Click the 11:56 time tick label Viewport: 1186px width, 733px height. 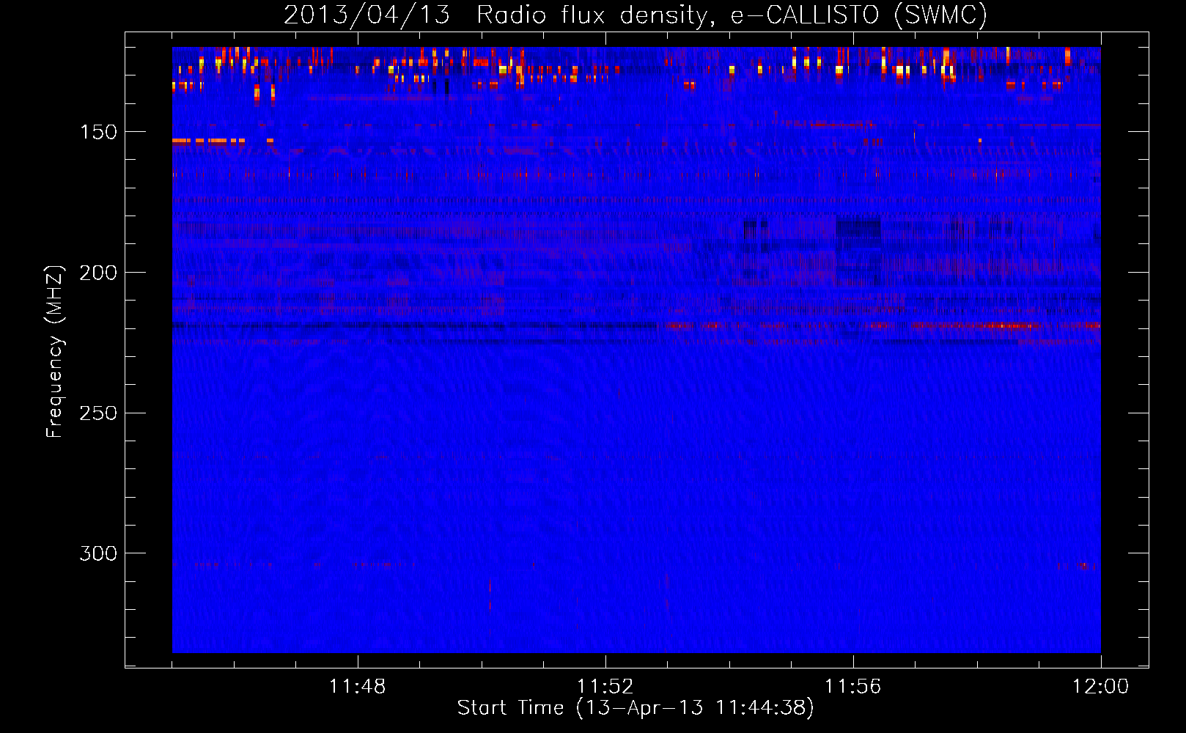(x=853, y=687)
